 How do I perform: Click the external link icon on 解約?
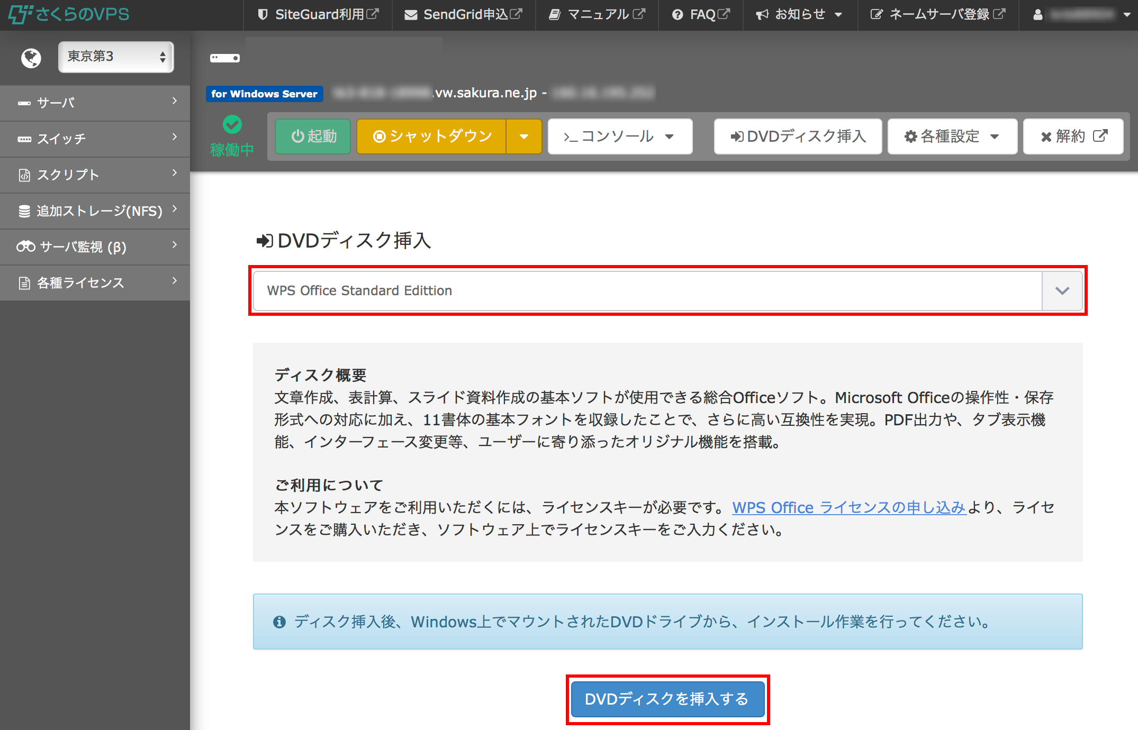[1100, 136]
